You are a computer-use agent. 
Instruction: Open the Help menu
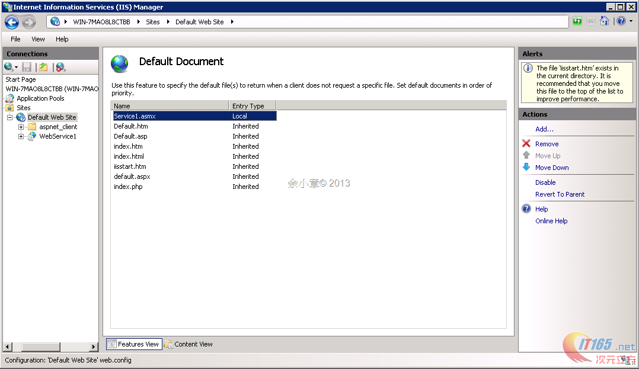tap(62, 39)
